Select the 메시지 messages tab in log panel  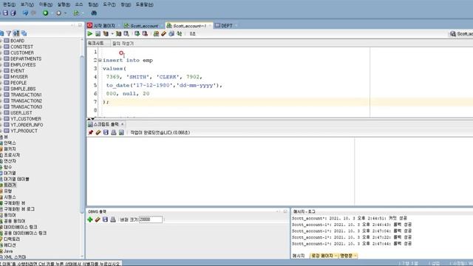point(299,256)
